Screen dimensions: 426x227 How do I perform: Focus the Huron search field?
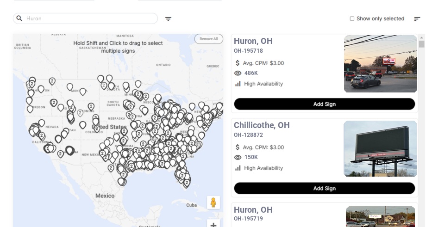click(90, 18)
